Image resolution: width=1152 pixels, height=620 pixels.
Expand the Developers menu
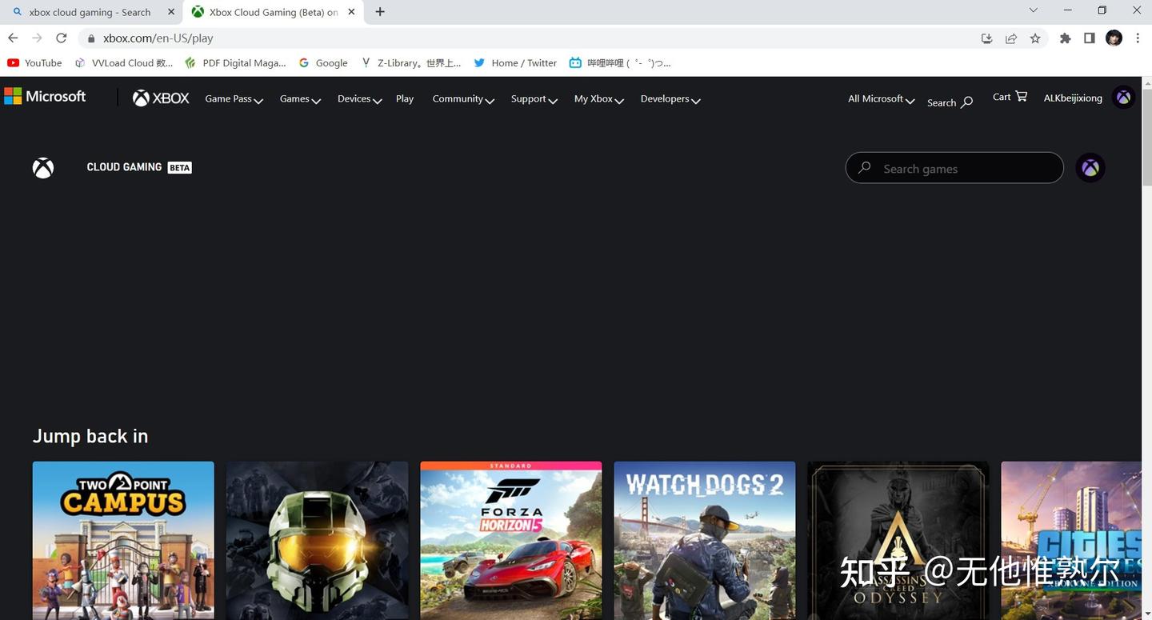click(670, 99)
